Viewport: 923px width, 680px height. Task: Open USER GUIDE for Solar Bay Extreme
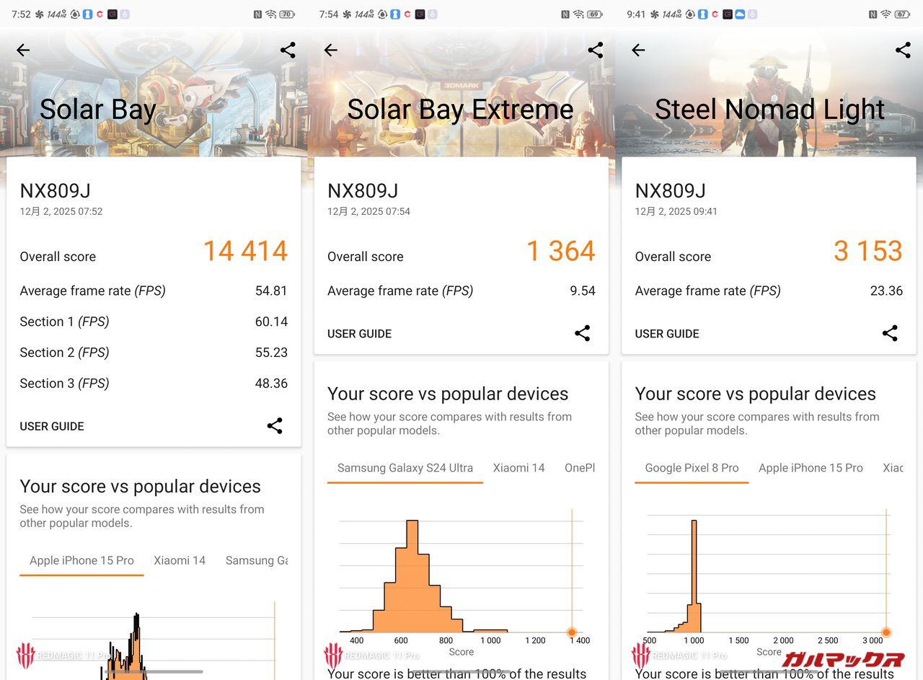(x=359, y=334)
